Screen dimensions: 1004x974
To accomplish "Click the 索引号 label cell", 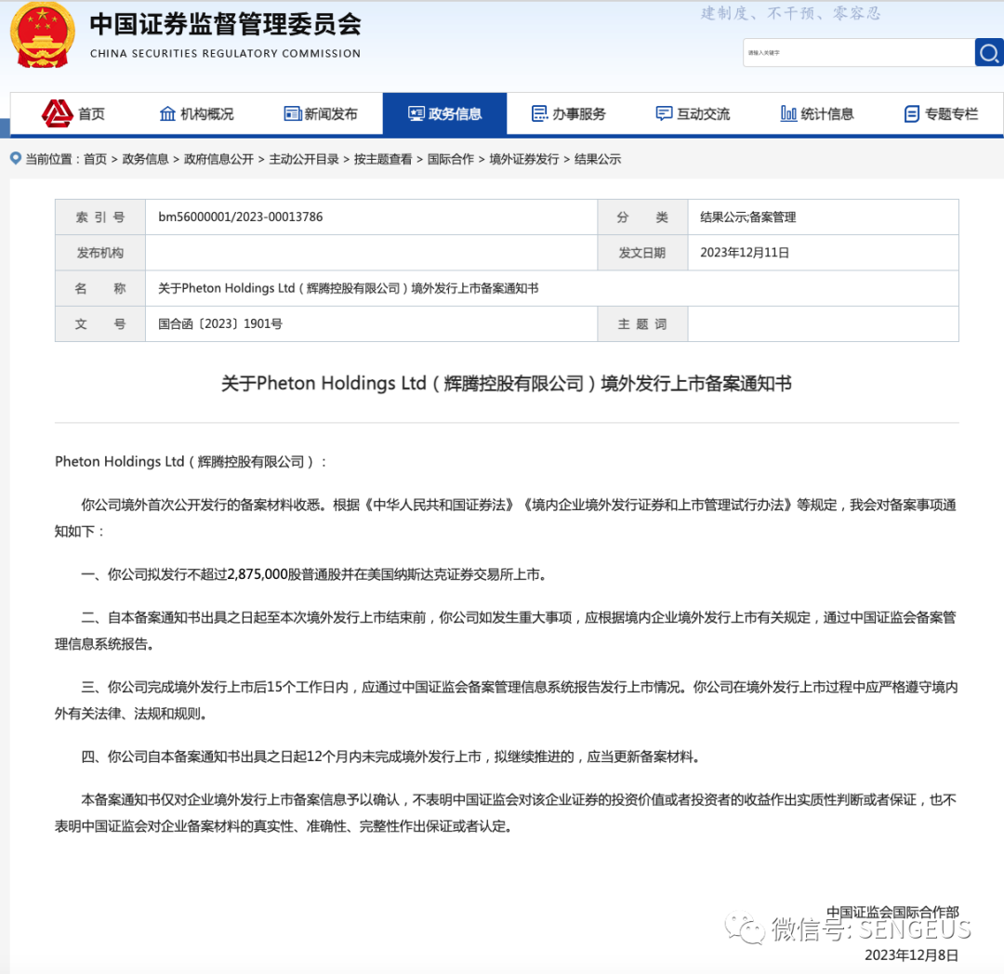I will pos(100,217).
